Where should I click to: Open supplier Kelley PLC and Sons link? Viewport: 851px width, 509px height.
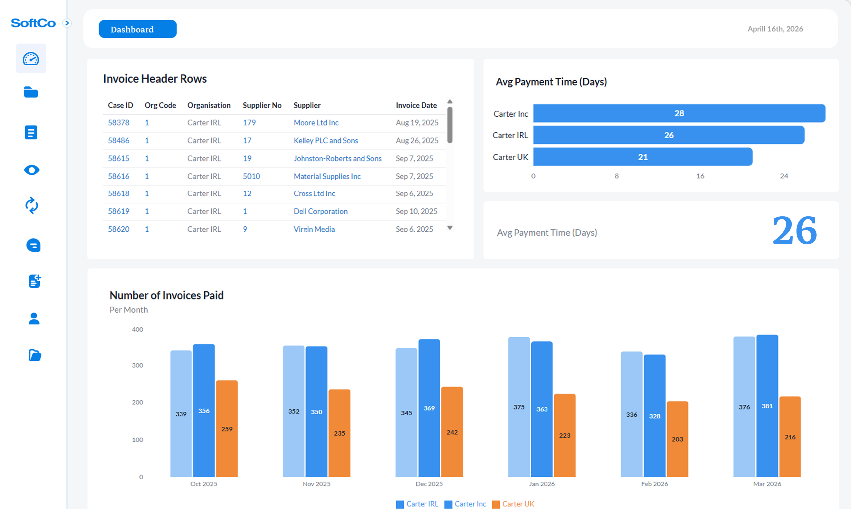pos(325,140)
